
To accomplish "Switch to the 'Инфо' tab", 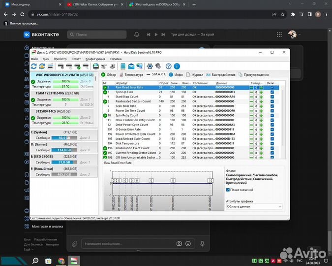I will point(176,75).
